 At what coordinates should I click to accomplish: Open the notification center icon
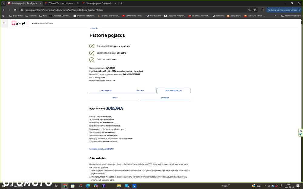pos(298,186)
